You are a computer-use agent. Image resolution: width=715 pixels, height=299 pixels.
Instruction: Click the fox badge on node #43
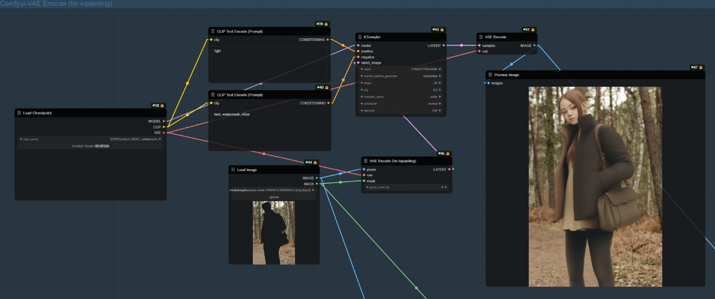(x=443, y=30)
